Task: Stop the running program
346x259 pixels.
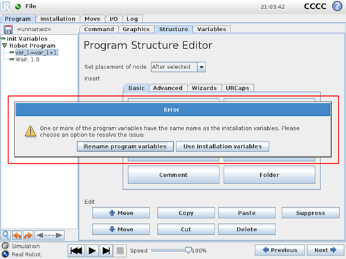Action: [120, 251]
